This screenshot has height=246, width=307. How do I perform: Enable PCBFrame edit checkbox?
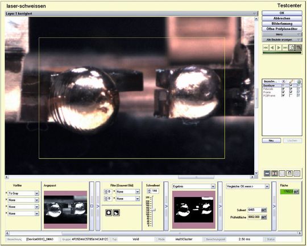(x=291, y=96)
